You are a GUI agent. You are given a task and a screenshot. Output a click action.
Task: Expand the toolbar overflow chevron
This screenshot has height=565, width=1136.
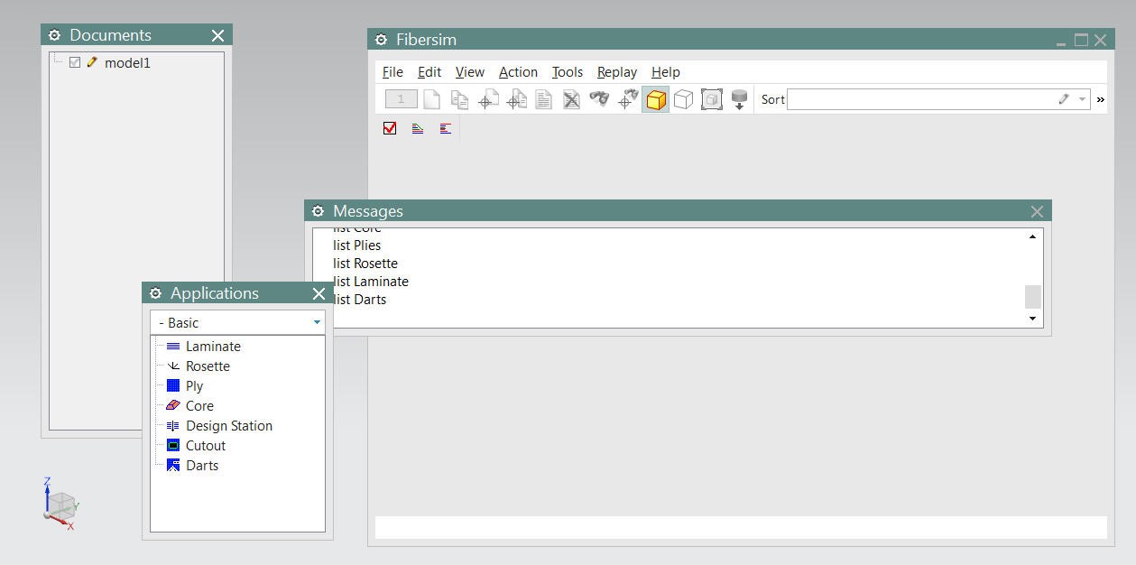pos(1098,99)
